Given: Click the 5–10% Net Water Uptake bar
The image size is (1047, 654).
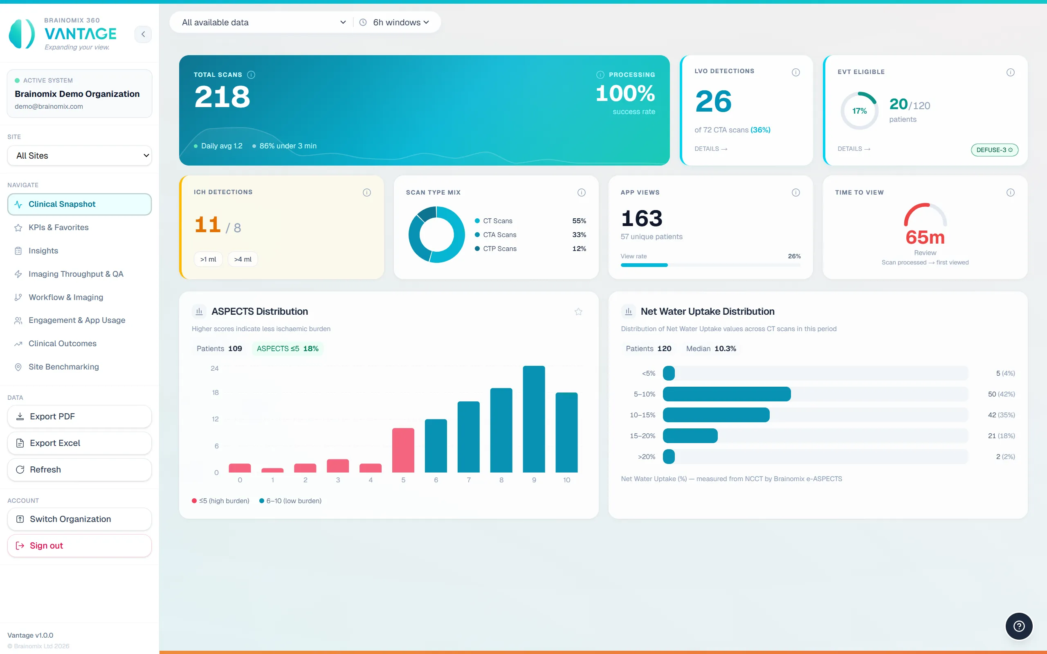Looking at the screenshot, I should 726,394.
